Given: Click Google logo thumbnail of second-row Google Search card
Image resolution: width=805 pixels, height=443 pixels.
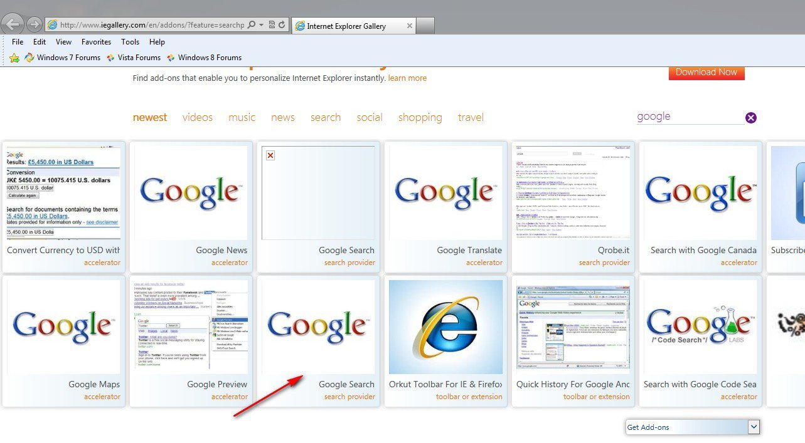Looking at the screenshot, I should [x=319, y=327].
